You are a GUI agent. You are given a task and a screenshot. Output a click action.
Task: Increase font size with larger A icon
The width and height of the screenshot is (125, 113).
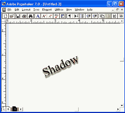44,16
